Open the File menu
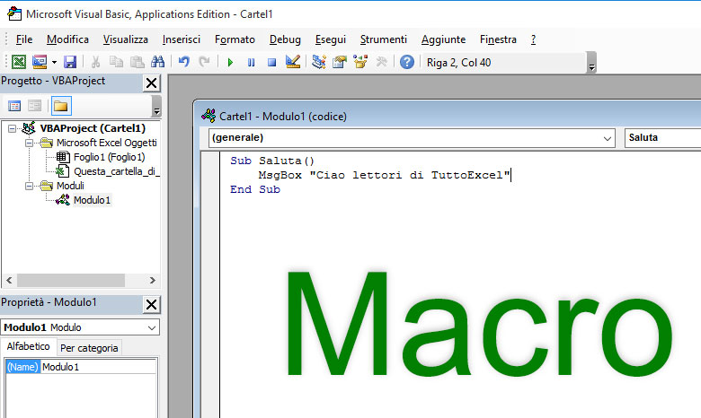The width and height of the screenshot is (701, 418). [x=24, y=39]
